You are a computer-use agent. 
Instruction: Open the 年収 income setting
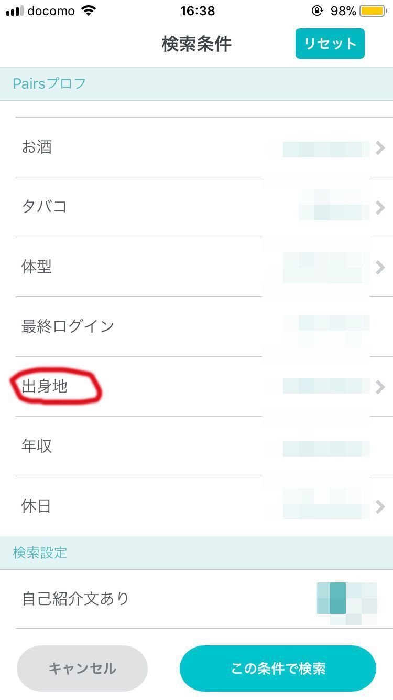coord(196,447)
